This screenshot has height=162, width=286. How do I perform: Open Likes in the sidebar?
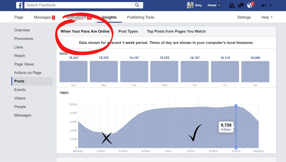pos(18,47)
